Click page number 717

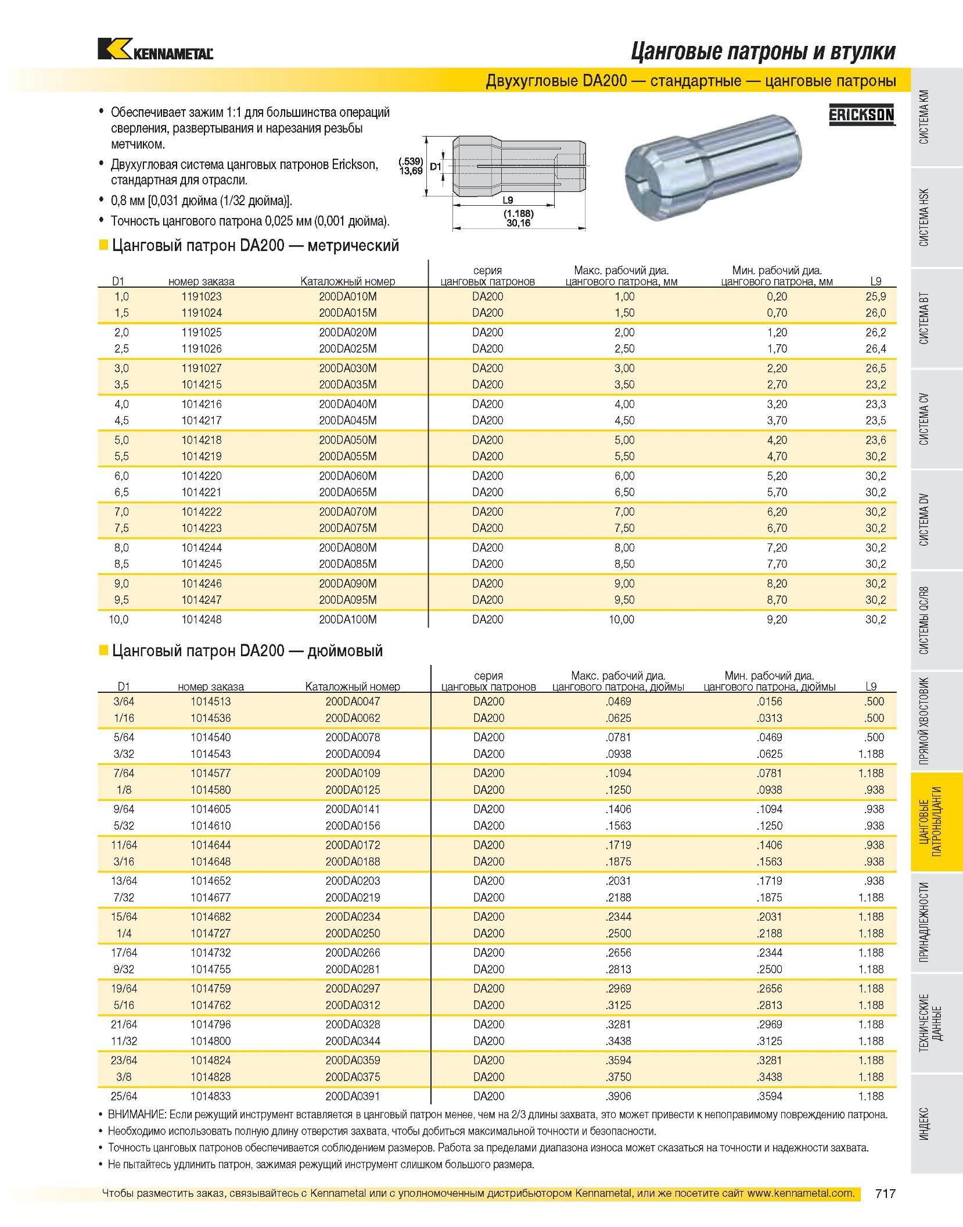pyautogui.click(x=886, y=1193)
